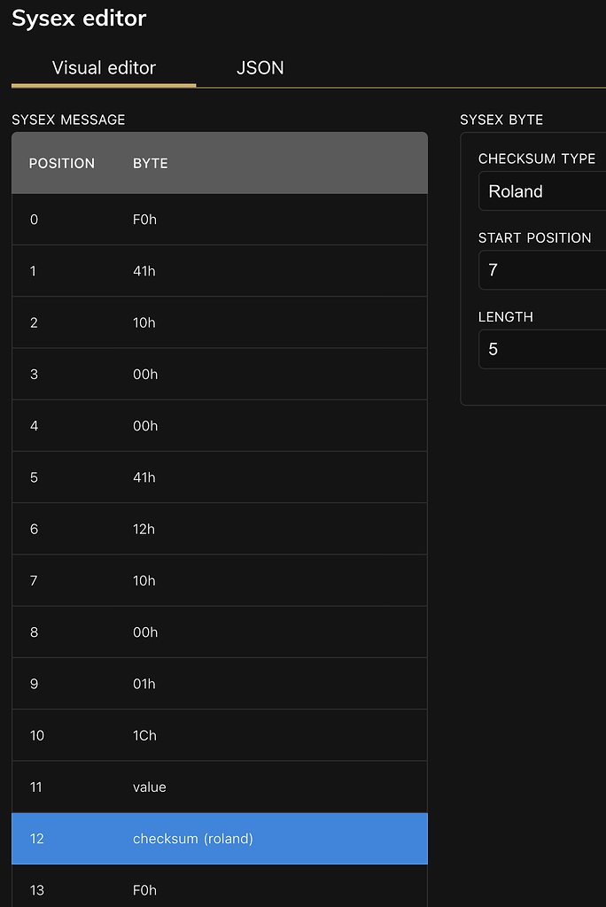Image resolution: width=606 pixels, height=907 pixels.
Task: Select position 6 row with byte 12h
Action: click(219, 529)
